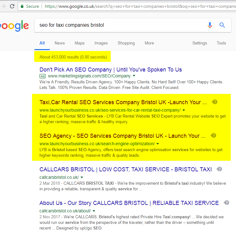
Task: Click the ad description 'We're A Friendly, Results Driven Agency'
Action: tap(131, 85)
